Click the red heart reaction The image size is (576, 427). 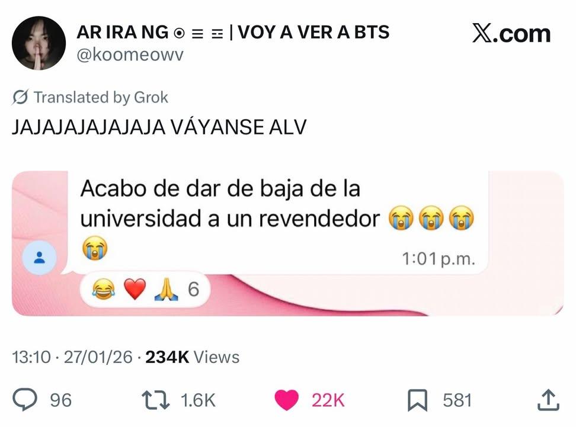pos(135,289)
